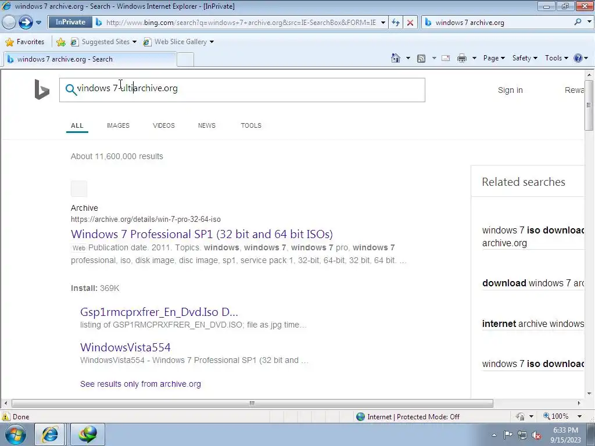Click the Home icon in the command bar
595x446 pixels.
395,58
